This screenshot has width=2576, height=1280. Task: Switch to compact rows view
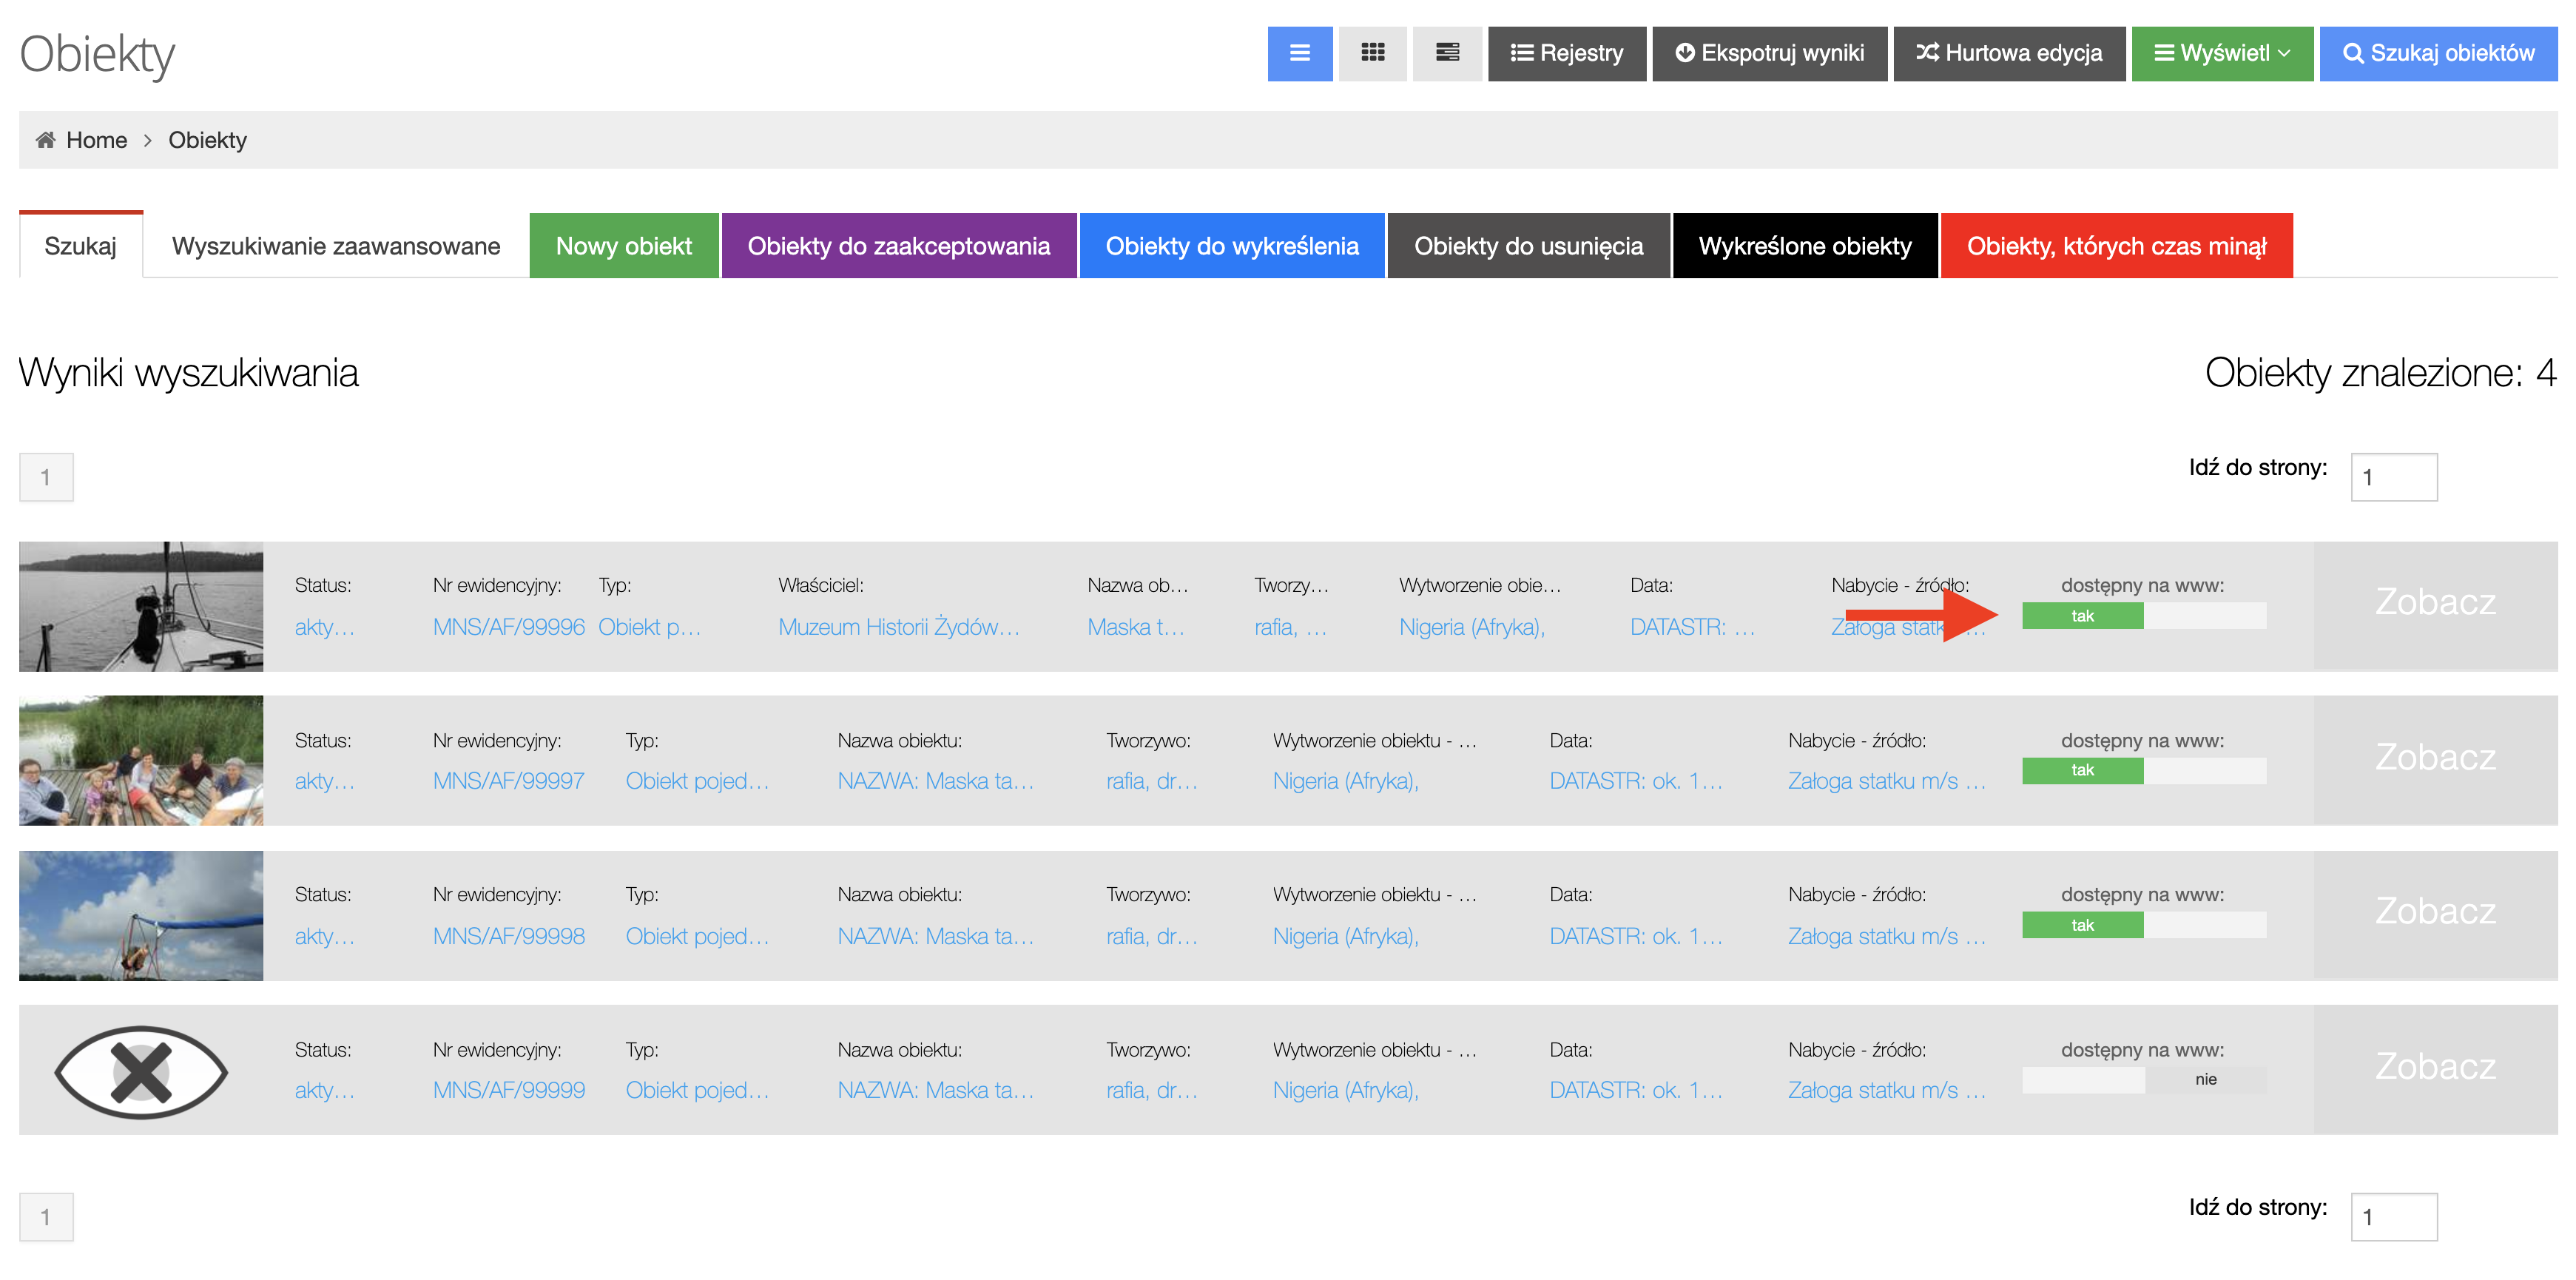1446,53
